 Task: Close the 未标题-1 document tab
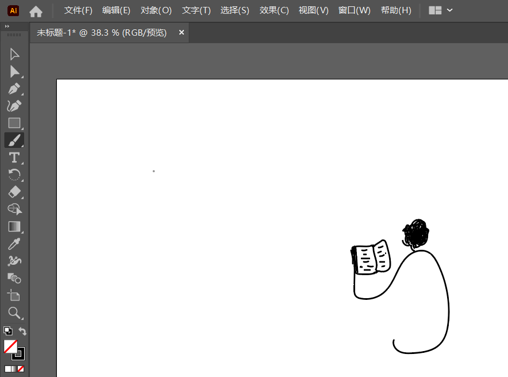tap(182, 33)
